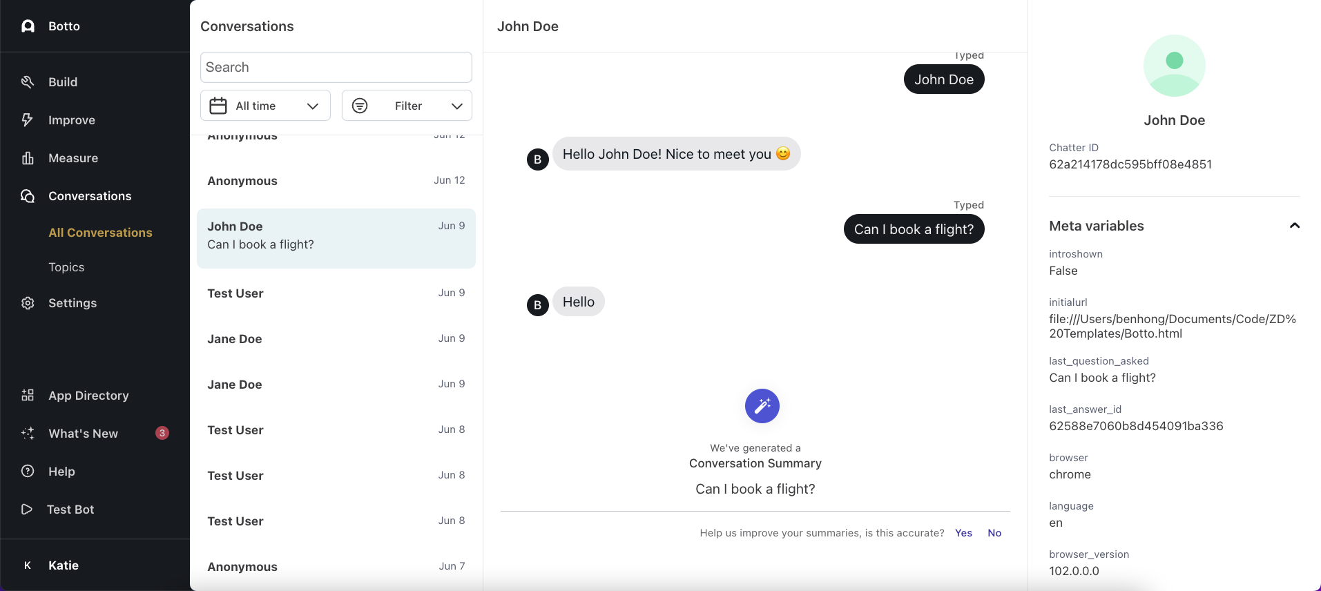
Task: Confirm summary accuracy with Yes
Action: click(x=963, y=533)
